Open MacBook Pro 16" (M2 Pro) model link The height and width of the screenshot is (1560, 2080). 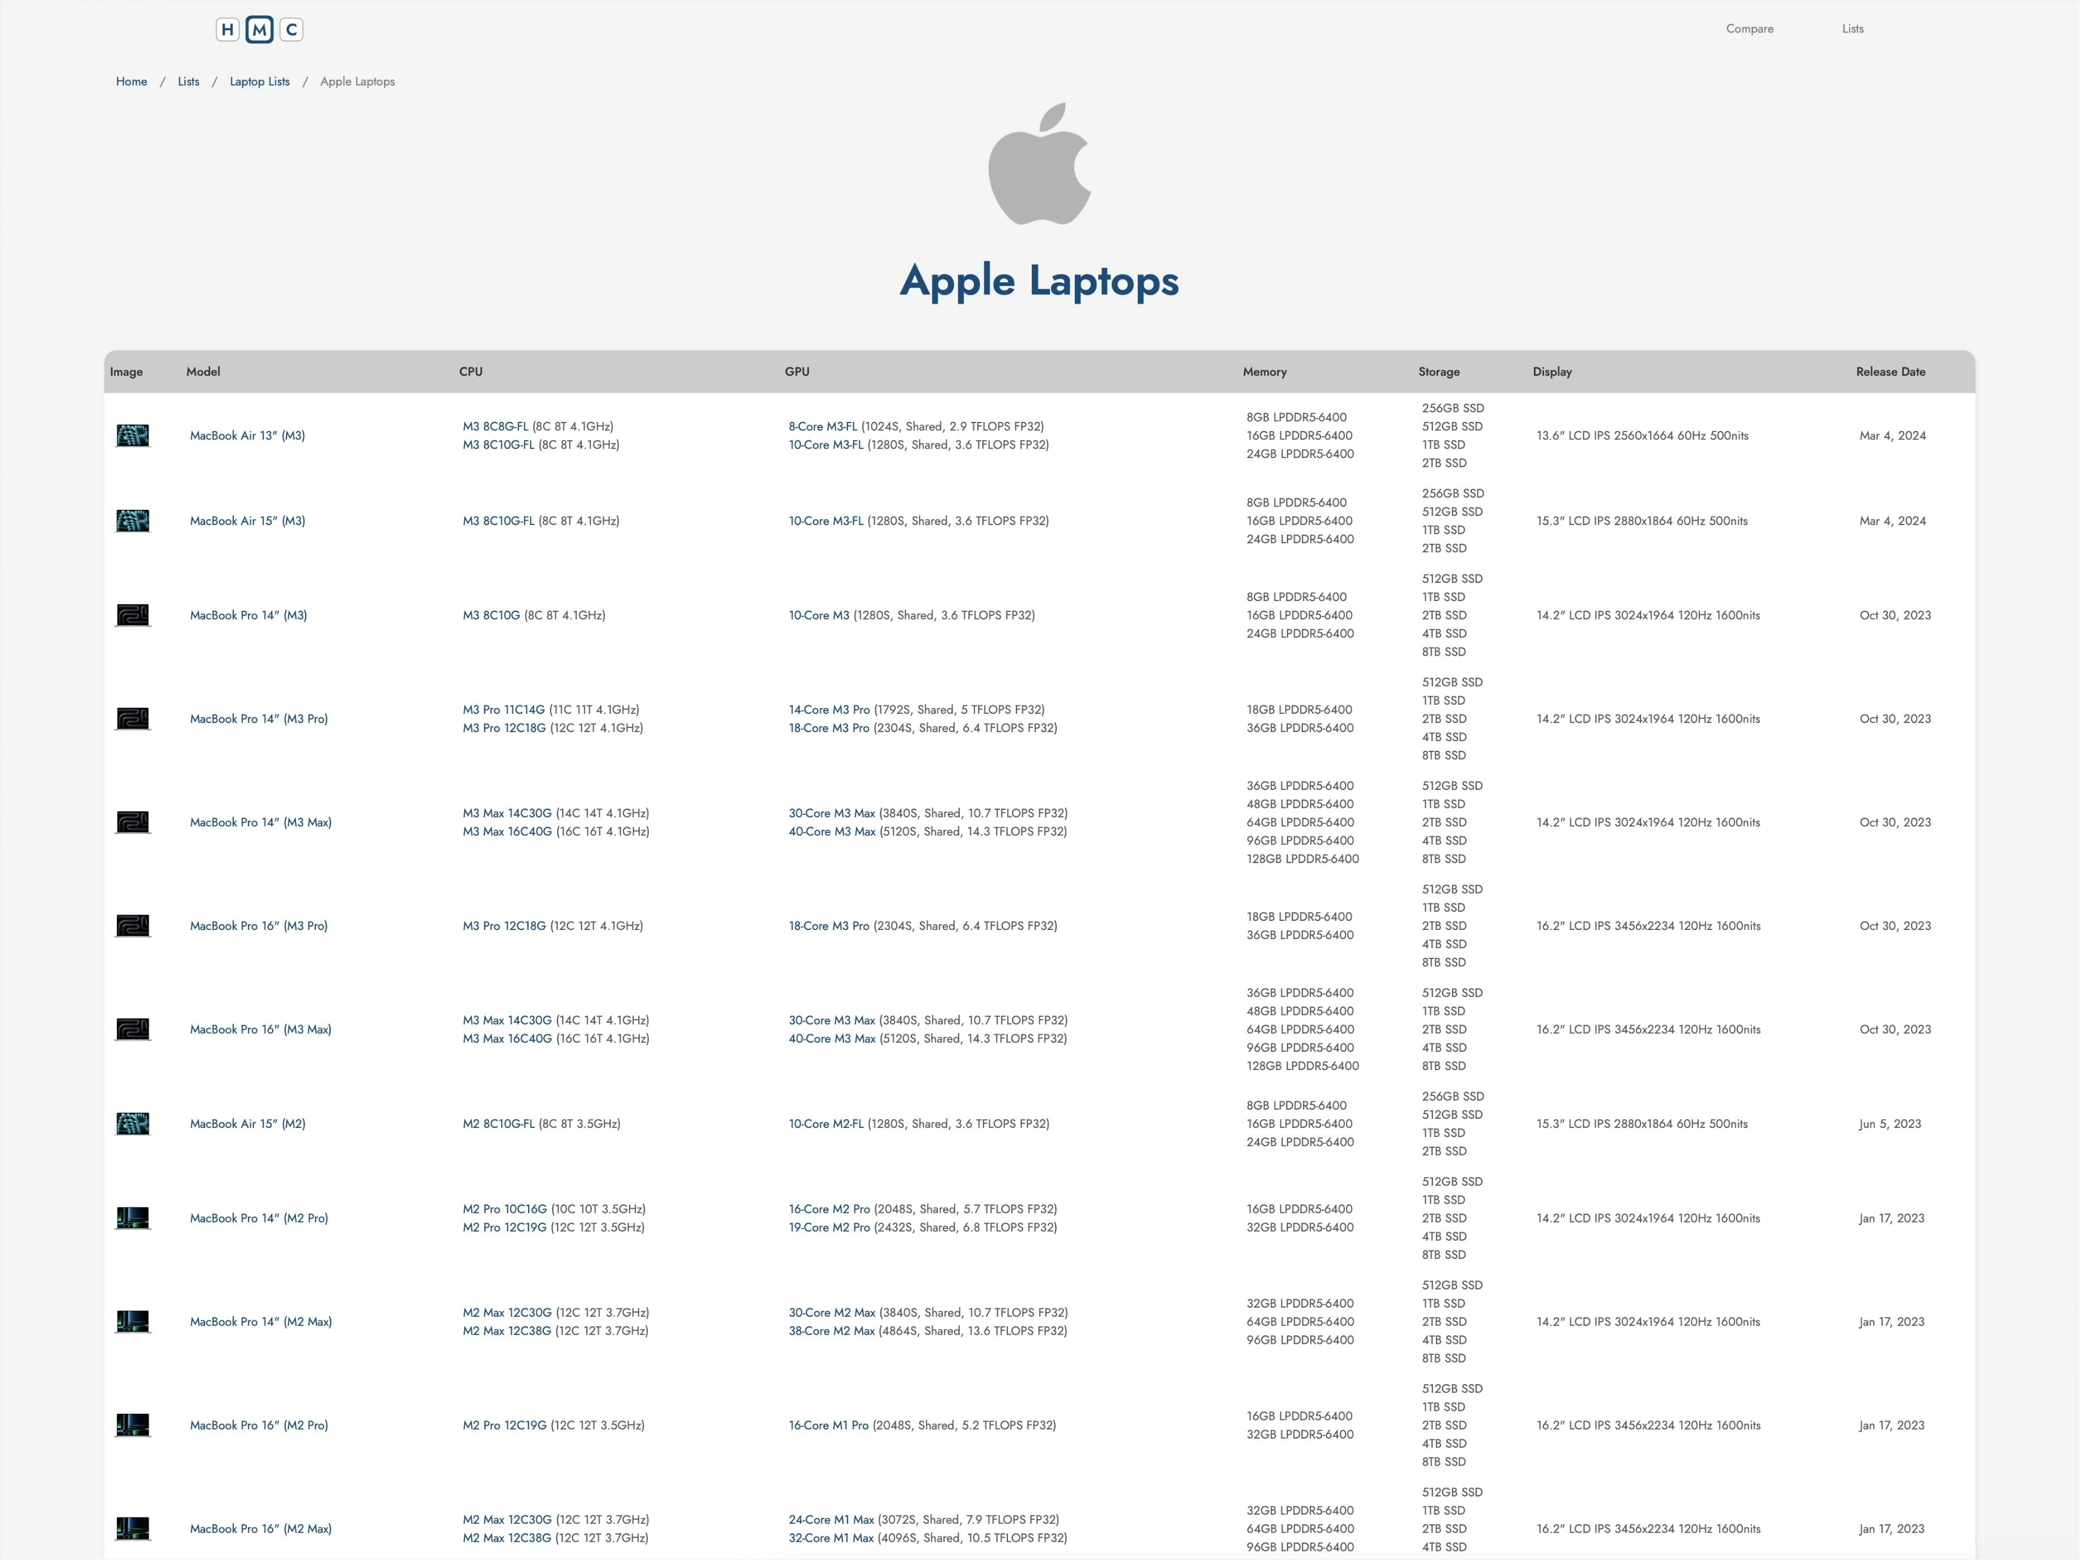[259, 1424]
